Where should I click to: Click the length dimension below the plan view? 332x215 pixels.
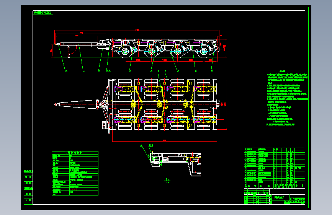coord(165,140)
